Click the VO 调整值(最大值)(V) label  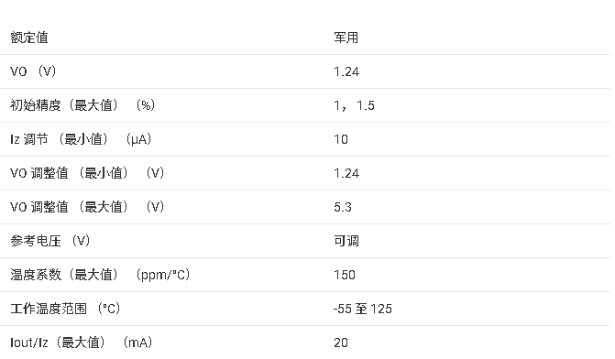click(x=87, y=207)
